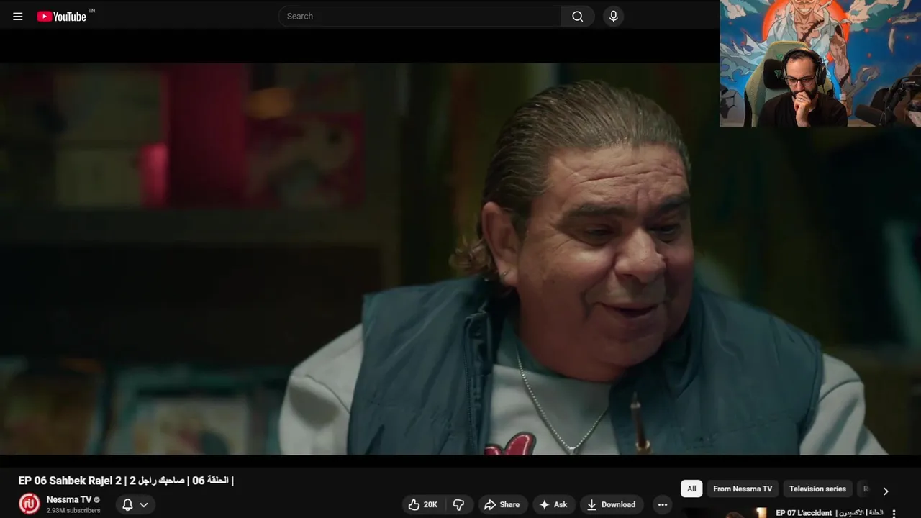This screenshot has height=518, width=921.
Task: Share the video
Action: coord(502,504)
